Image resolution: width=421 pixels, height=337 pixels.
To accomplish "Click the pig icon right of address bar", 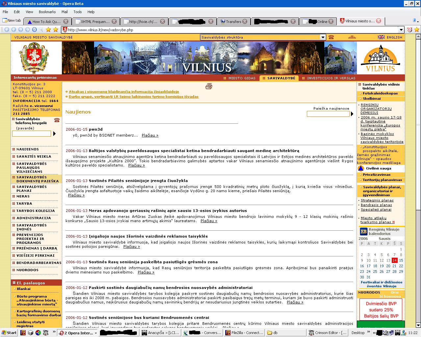I will pos(409,30).
